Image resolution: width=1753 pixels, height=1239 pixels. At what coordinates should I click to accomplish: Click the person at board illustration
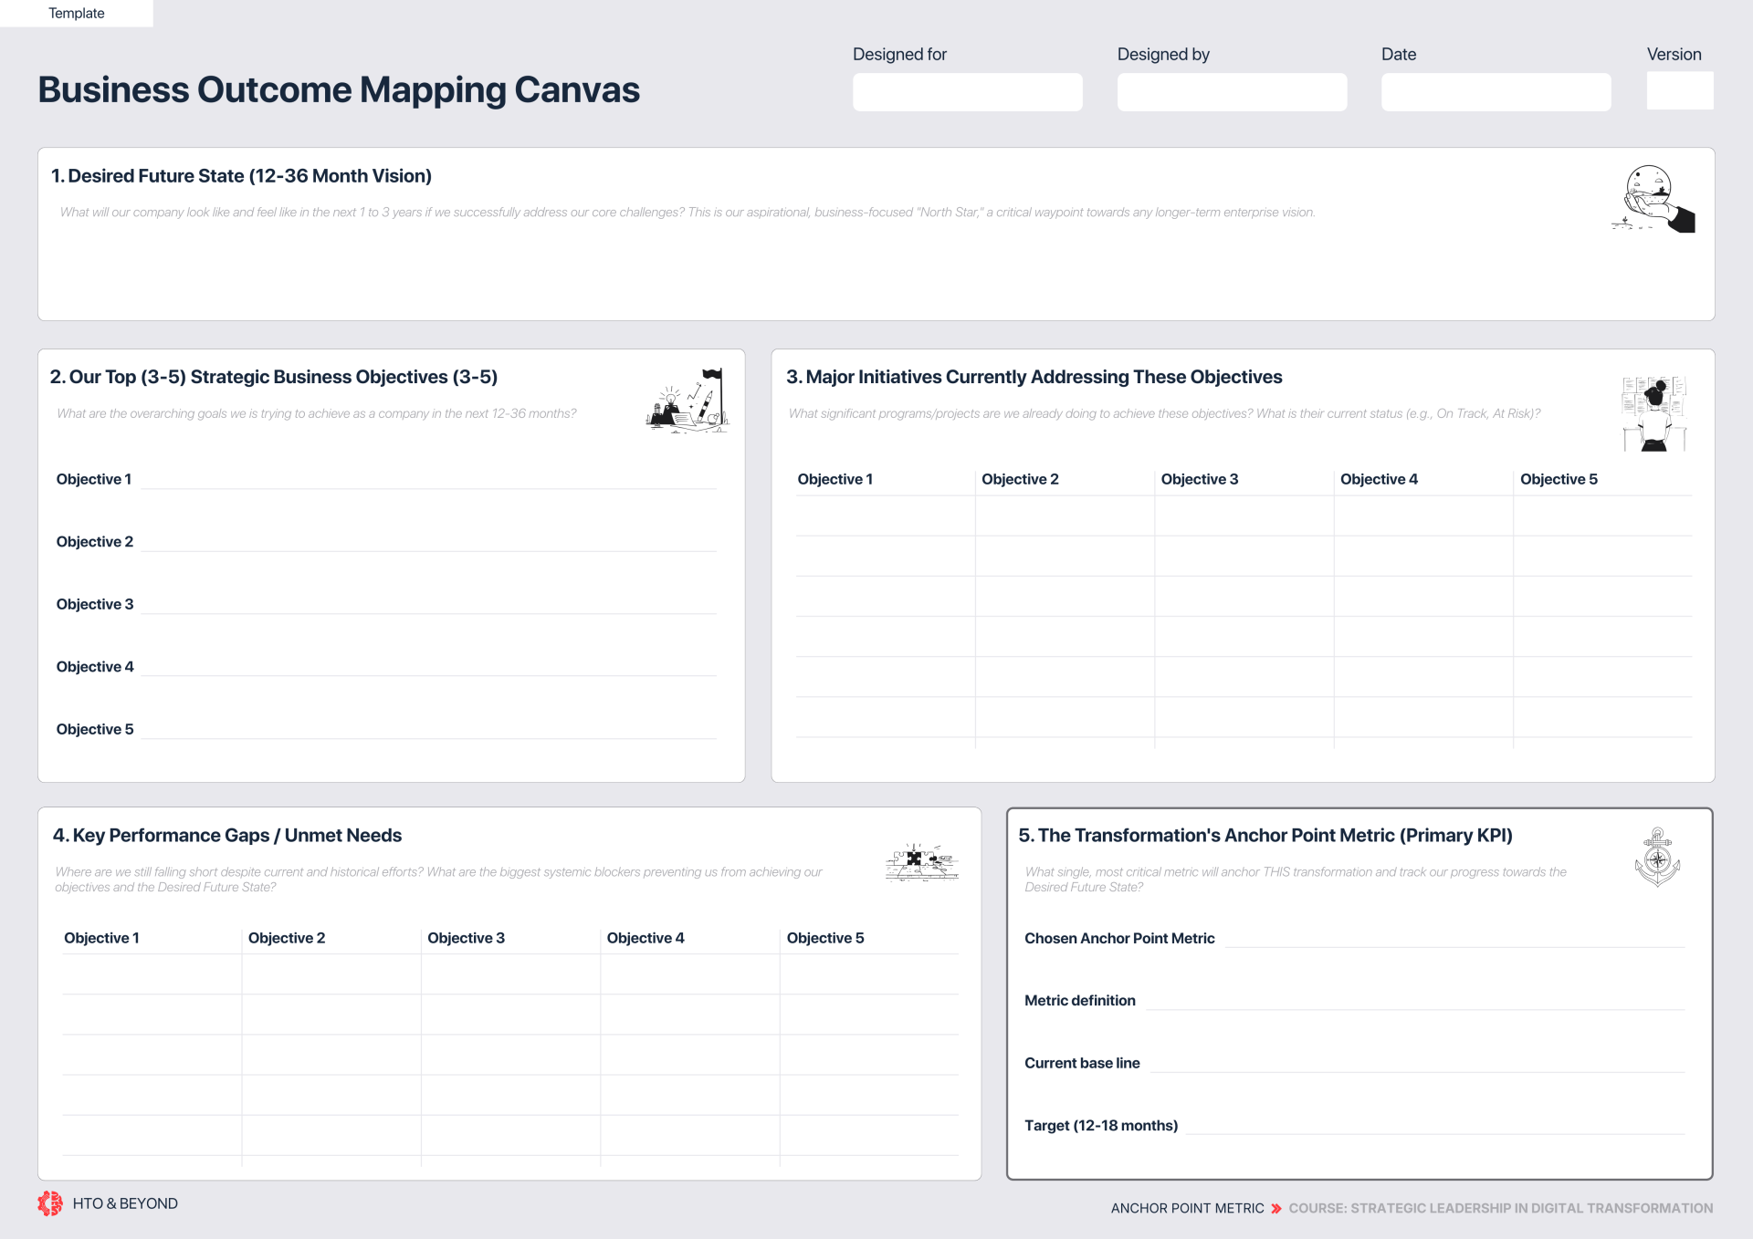1653,413
